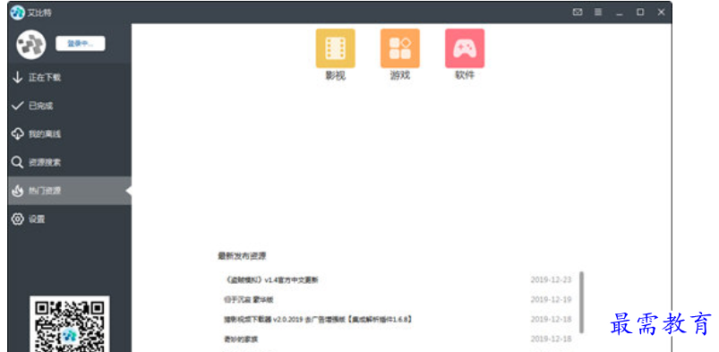Open the v2.0.2019 去广告增强版 resource entry
Image resolution: width=719 pixels, height=352 pixels.
coord(318,320)
